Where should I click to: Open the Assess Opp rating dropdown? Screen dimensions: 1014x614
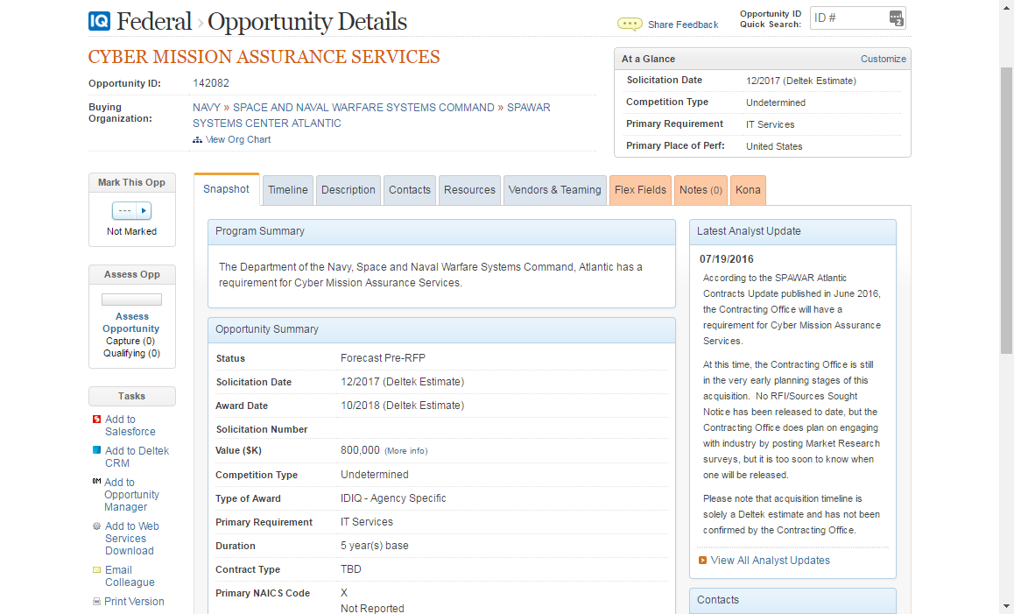point(131,299)
